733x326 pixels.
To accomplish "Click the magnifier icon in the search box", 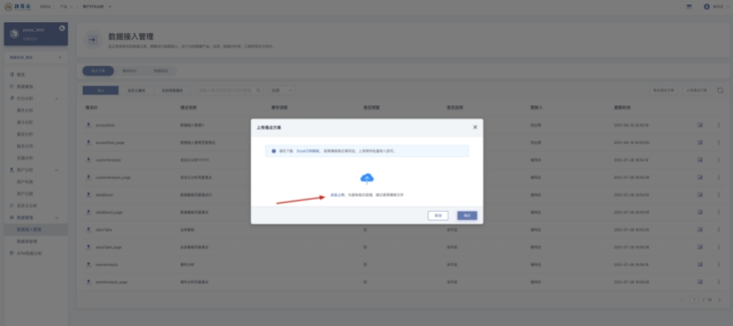I will click(x=258, y=90).
